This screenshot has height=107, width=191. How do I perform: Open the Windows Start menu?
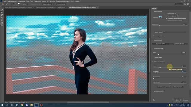(x=2, y=105)
